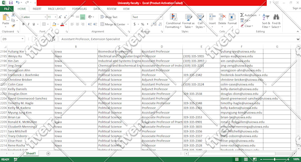Image resolution: width=301 pixels, height=162 pixels.
Task: Open the font size 11 dropdown
Action: tap(55, 17)
